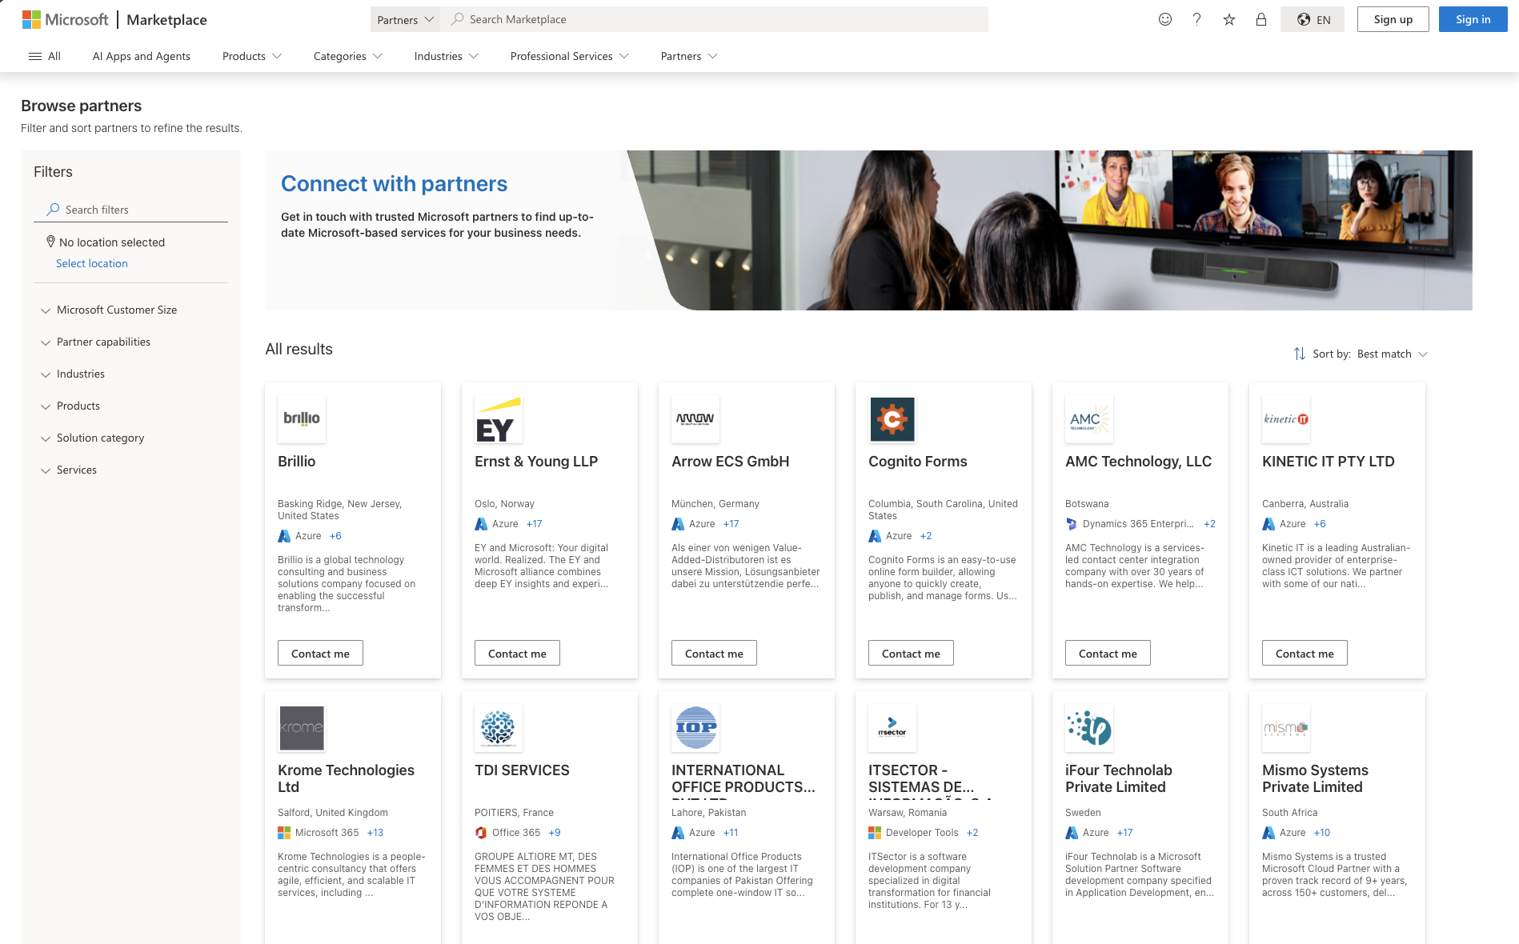Click the location pin icon in Filters
1519x944 pixels.
(50, 242)
